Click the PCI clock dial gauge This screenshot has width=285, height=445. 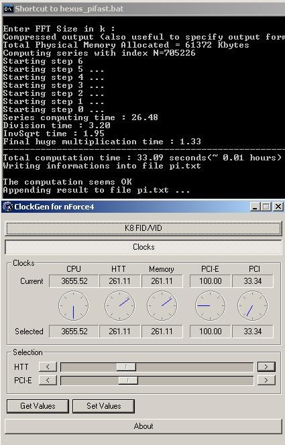tap(252, 306)
